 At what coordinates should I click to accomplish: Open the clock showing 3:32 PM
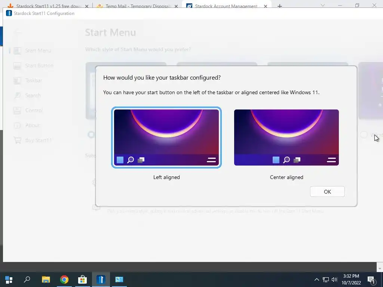(351, 280)
